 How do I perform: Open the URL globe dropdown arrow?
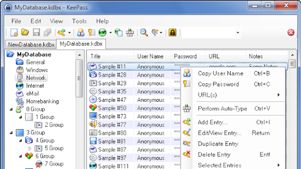tap(111, 33)
